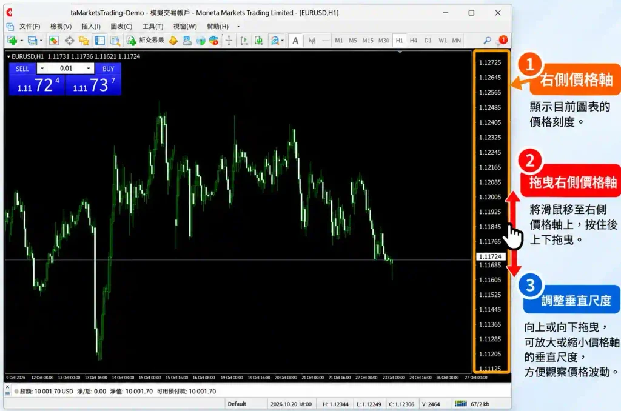The width and height of the screenshot is (621, 411).
Task: Open the 新交易展 new order button
Action: pos(145,41)
